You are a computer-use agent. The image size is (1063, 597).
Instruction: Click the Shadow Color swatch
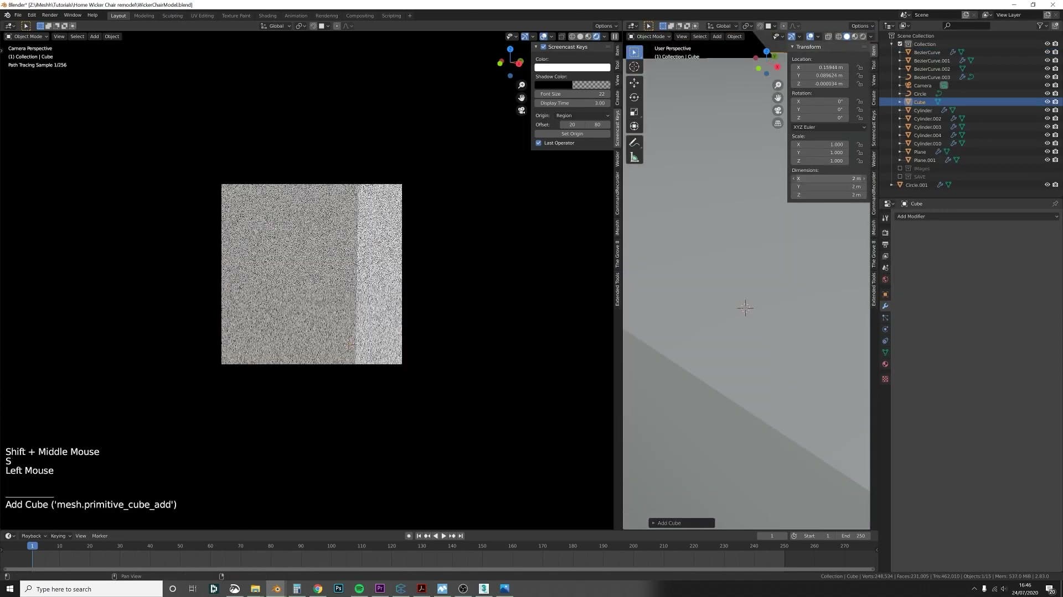click(x=572, y=85)
